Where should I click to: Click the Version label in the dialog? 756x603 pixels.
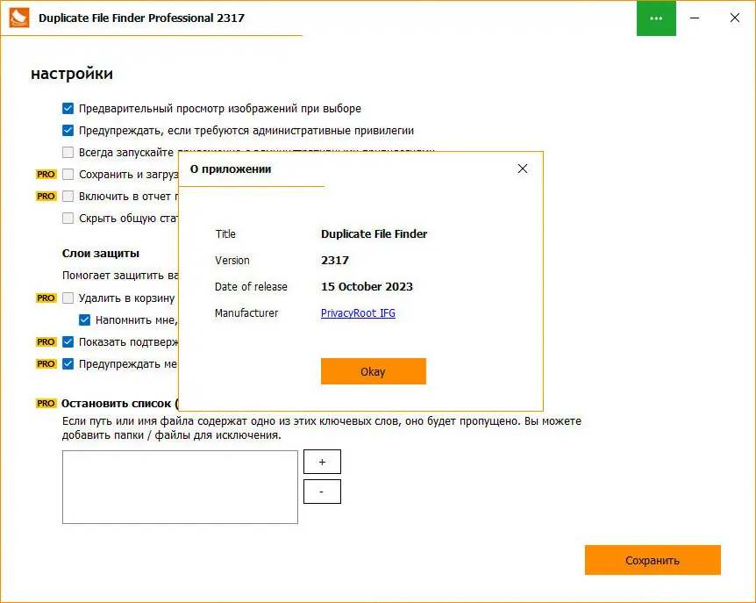(232, 261)
